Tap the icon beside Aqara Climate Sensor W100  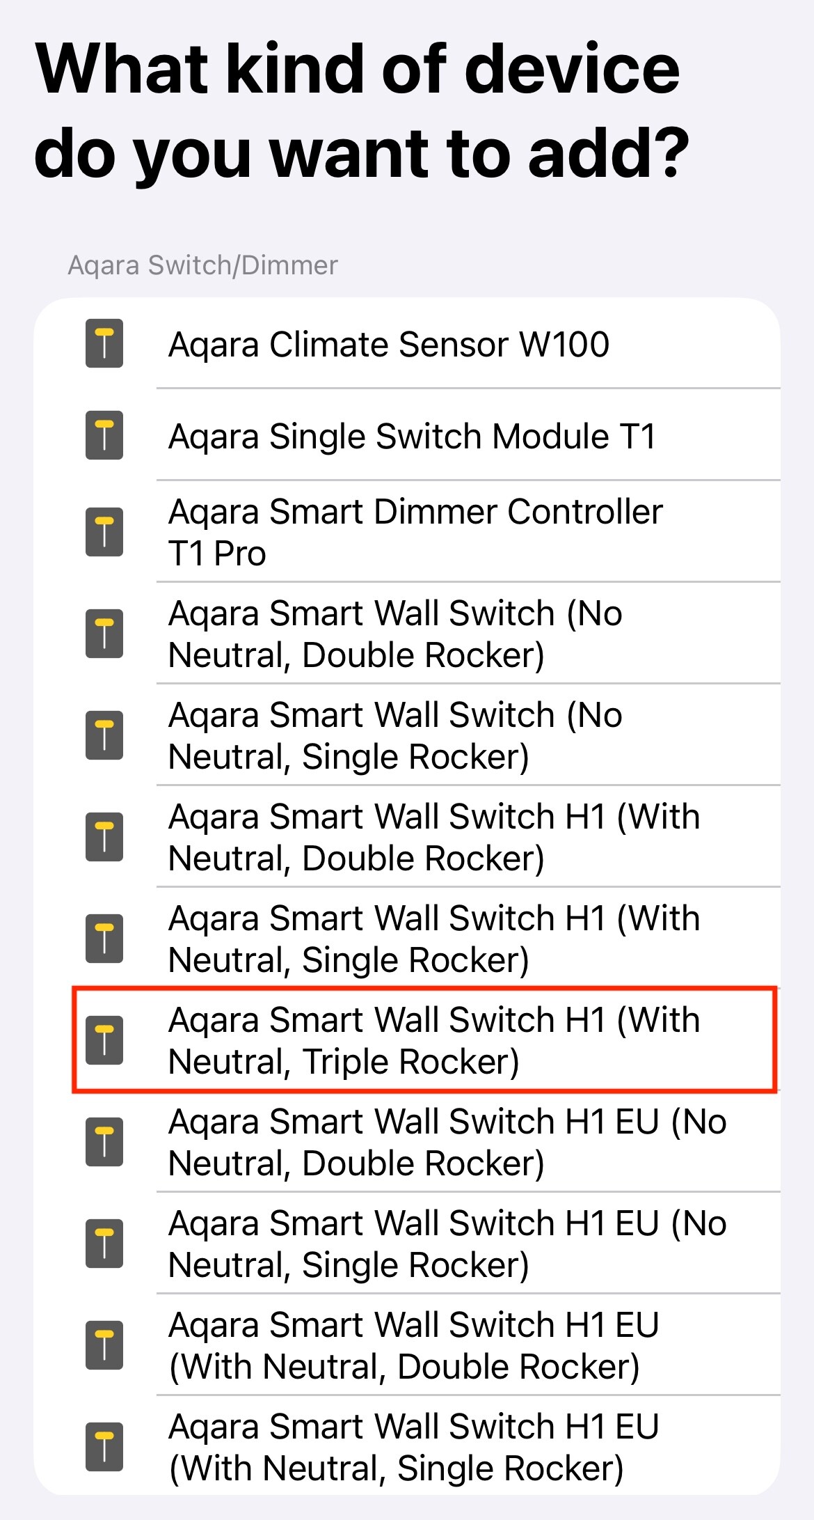(x=104, y=343)
